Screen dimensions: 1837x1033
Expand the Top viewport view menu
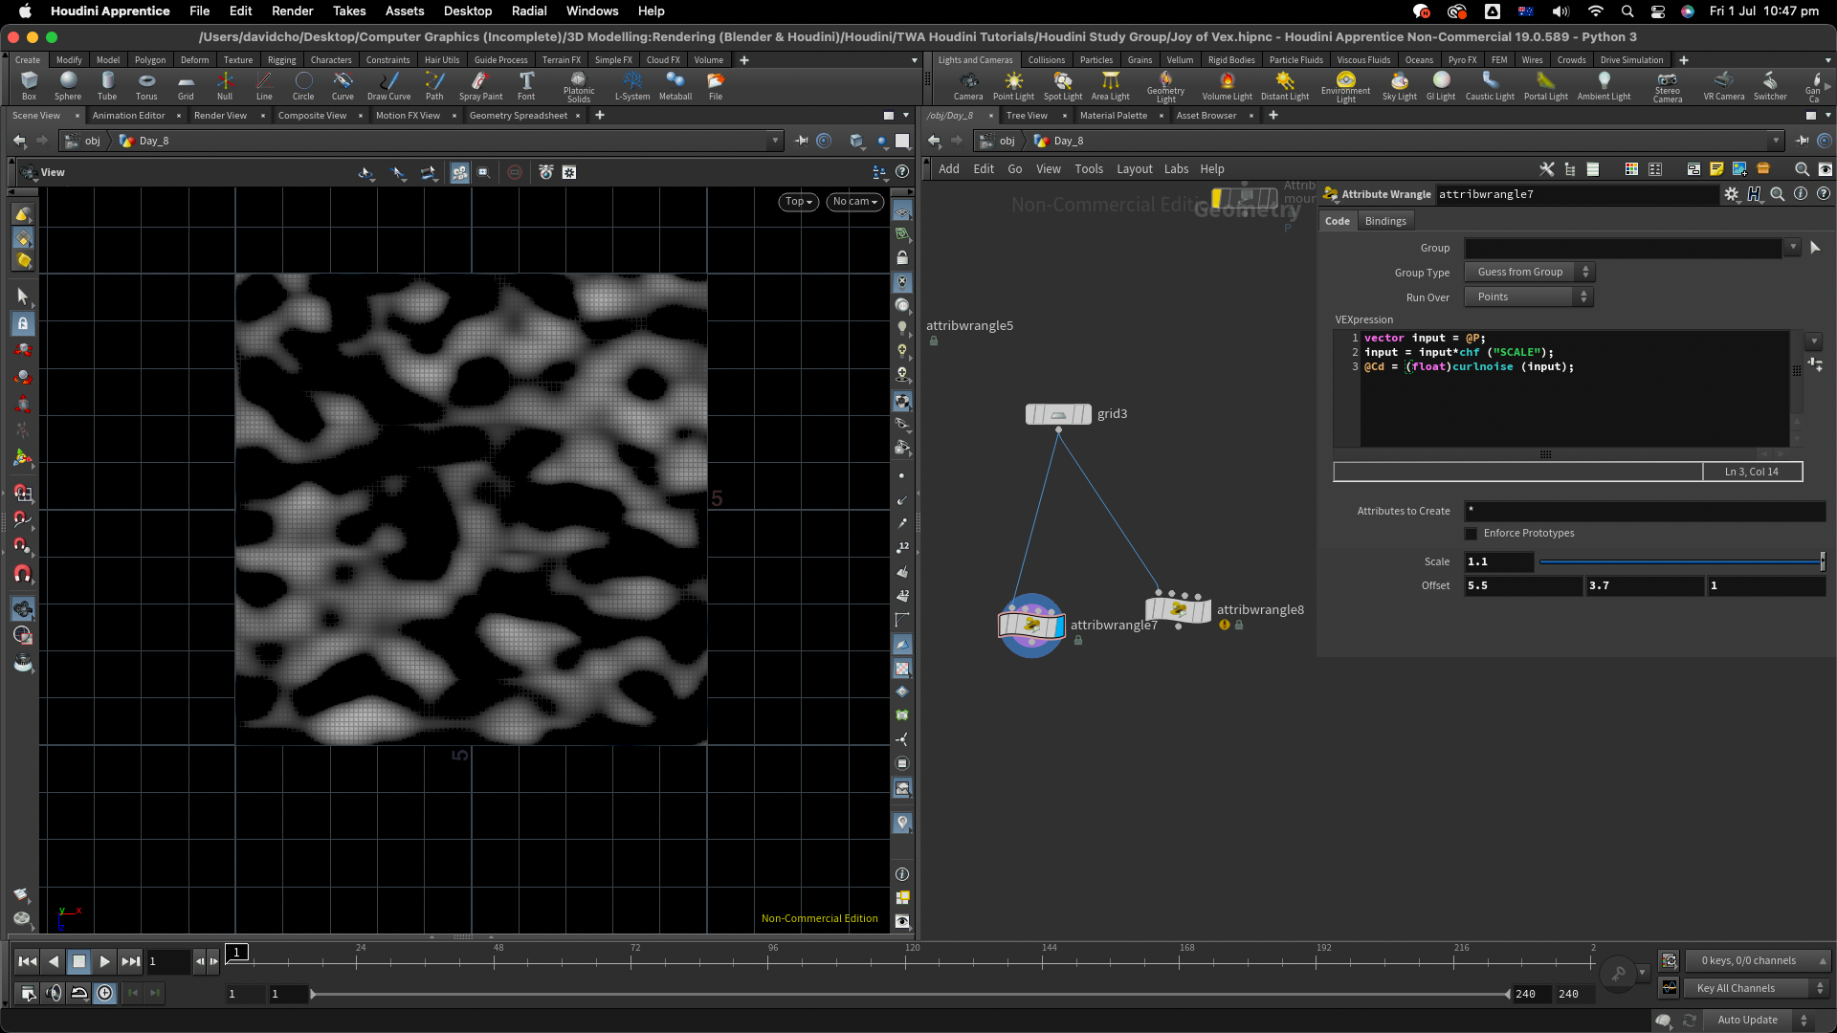pyautogui.click(x=798, y=202)
